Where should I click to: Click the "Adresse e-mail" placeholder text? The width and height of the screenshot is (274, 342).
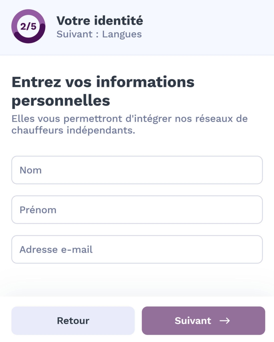(56, 249)
